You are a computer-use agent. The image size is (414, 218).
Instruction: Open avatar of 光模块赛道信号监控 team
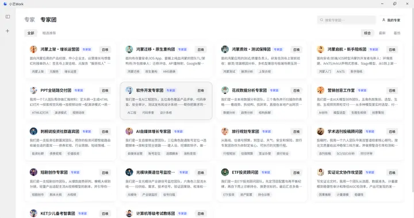[129, 173]
